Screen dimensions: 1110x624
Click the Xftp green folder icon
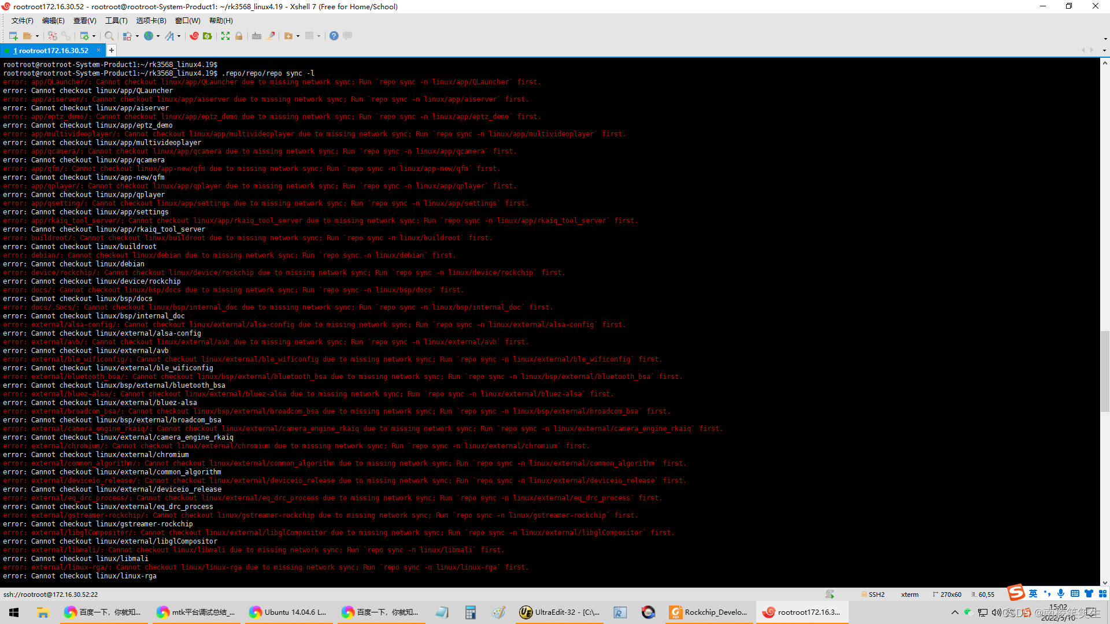[x=208, y=36]
